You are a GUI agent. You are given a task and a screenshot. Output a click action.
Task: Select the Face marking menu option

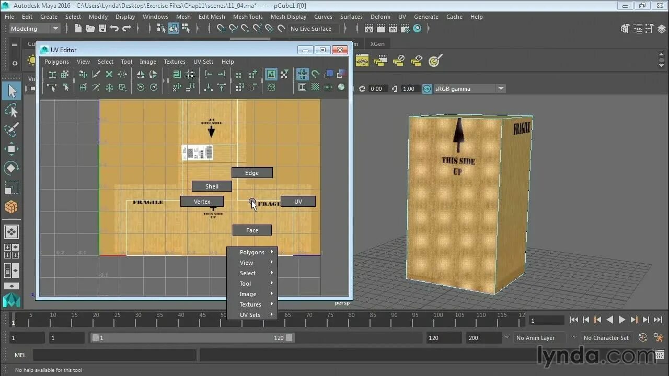252,230
